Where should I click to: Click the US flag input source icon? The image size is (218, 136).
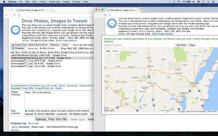(199, 2)
